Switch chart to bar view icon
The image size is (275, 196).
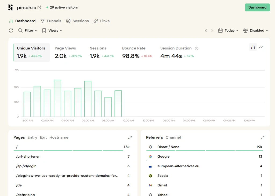[253, 47]
